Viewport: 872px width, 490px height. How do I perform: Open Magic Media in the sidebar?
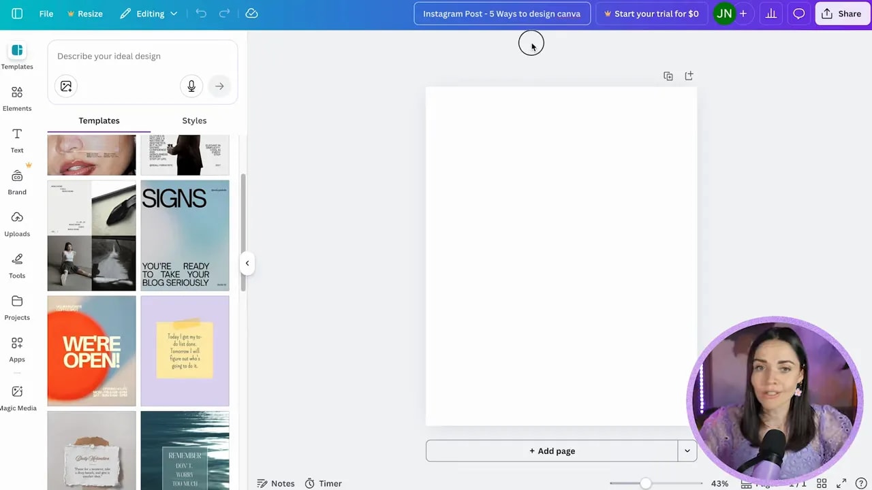coord(17,398)
